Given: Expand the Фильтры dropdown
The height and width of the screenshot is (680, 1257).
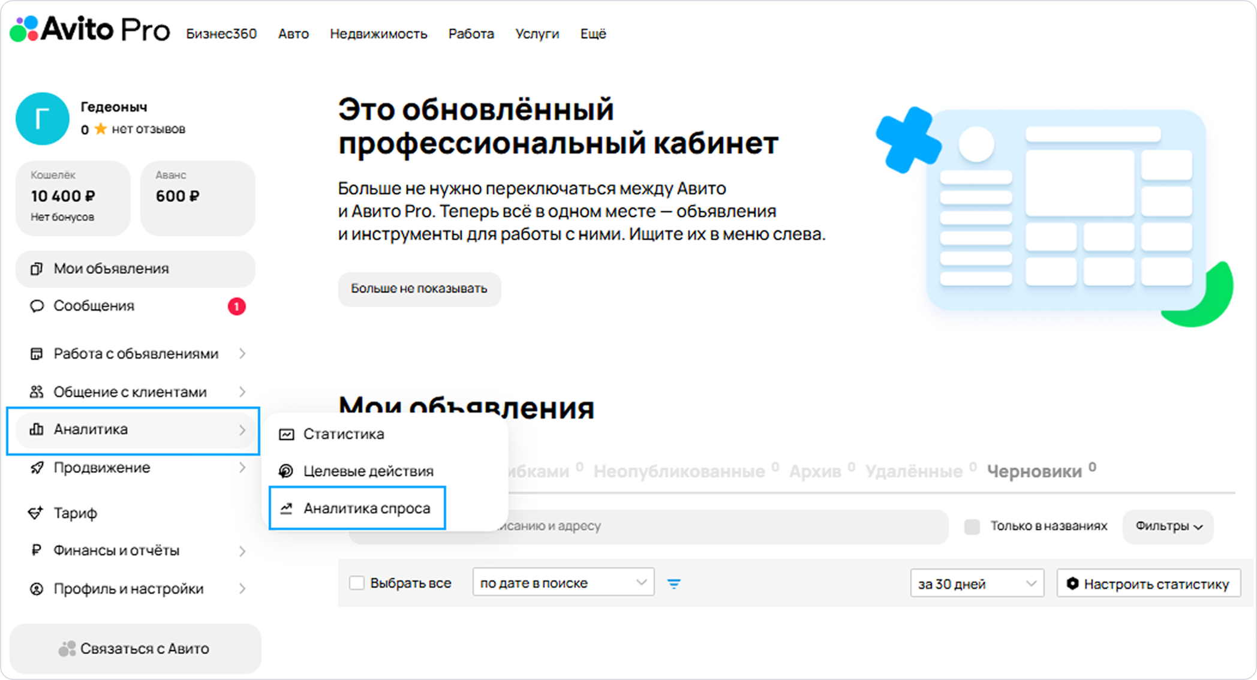Looking at the screenshot, I should pyautogui.click(x=1168, y=526).
